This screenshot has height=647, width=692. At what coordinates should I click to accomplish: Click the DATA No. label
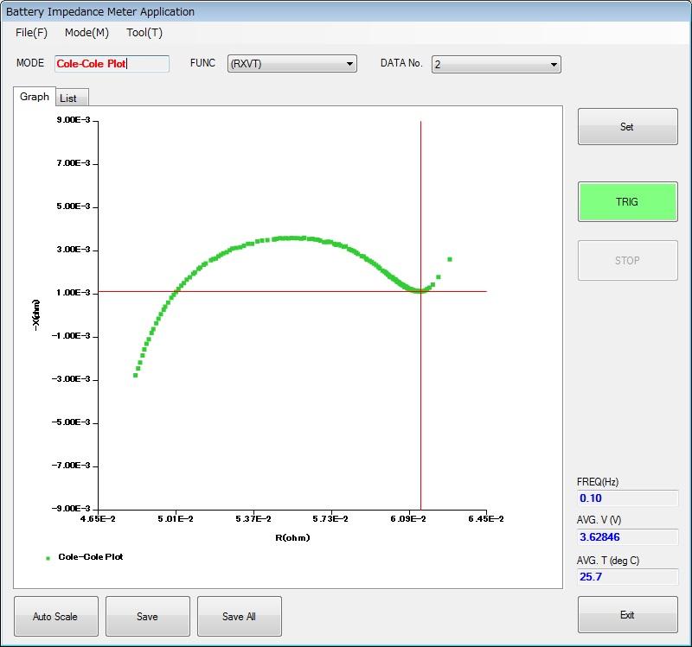click(x=401, y=63)
